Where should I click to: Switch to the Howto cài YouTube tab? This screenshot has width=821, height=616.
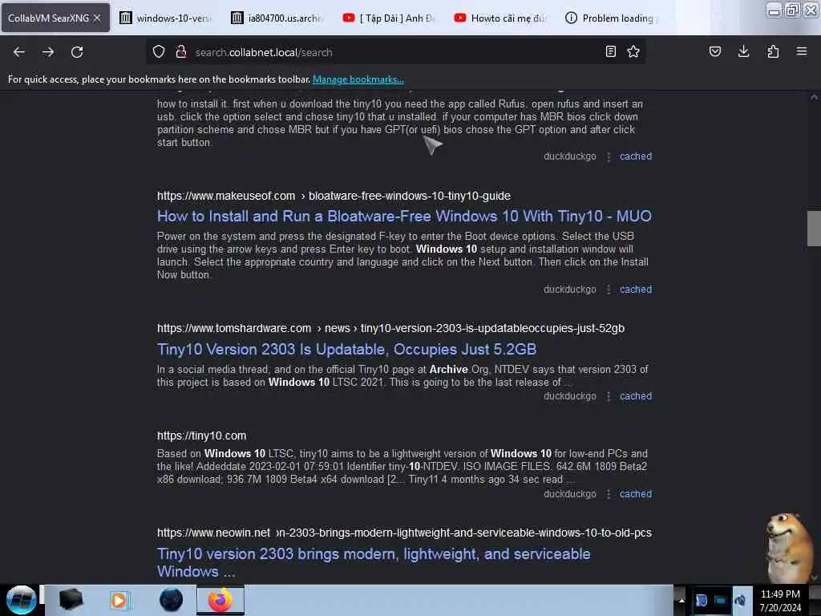[x=501, y=18]
